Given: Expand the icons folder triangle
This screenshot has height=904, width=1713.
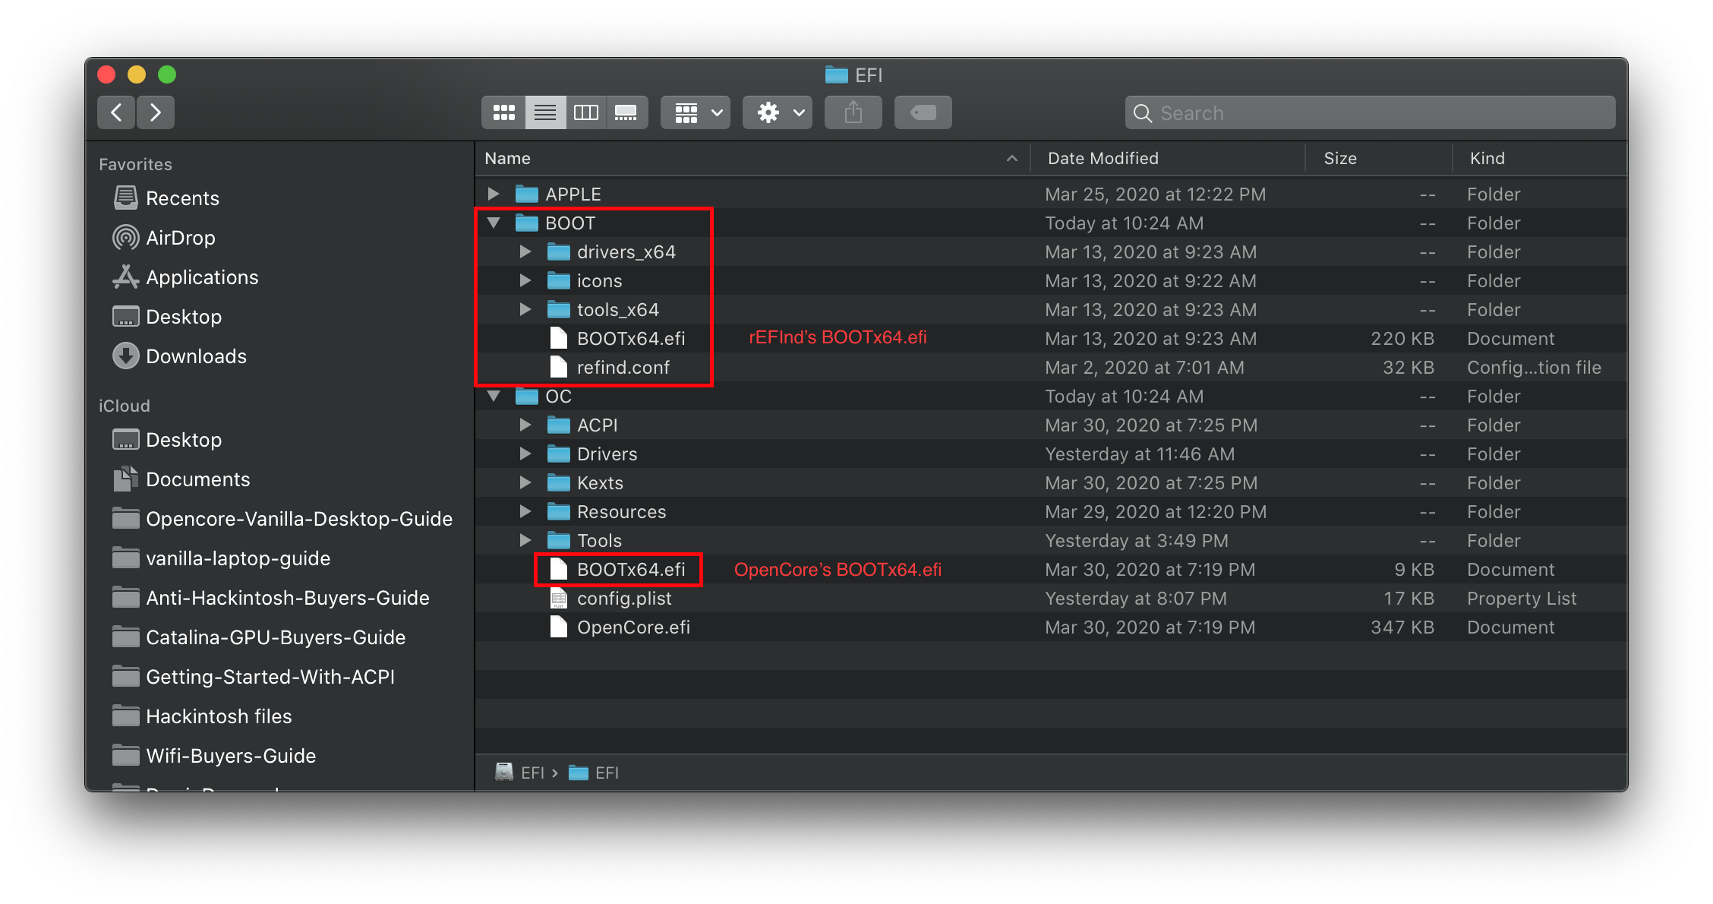Looking at the screenshot, I should pos(525,280).
